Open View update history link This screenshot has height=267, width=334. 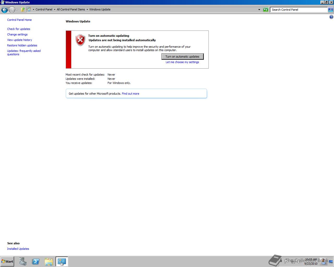(20, 40)
